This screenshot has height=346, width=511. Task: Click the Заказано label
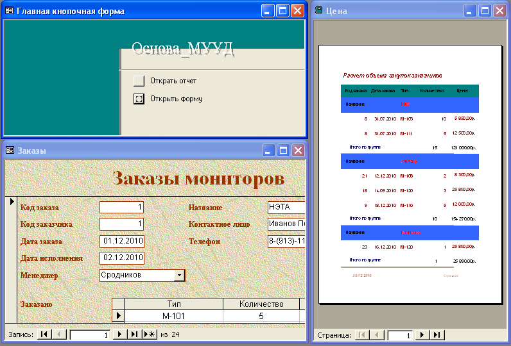click(36, 304)
